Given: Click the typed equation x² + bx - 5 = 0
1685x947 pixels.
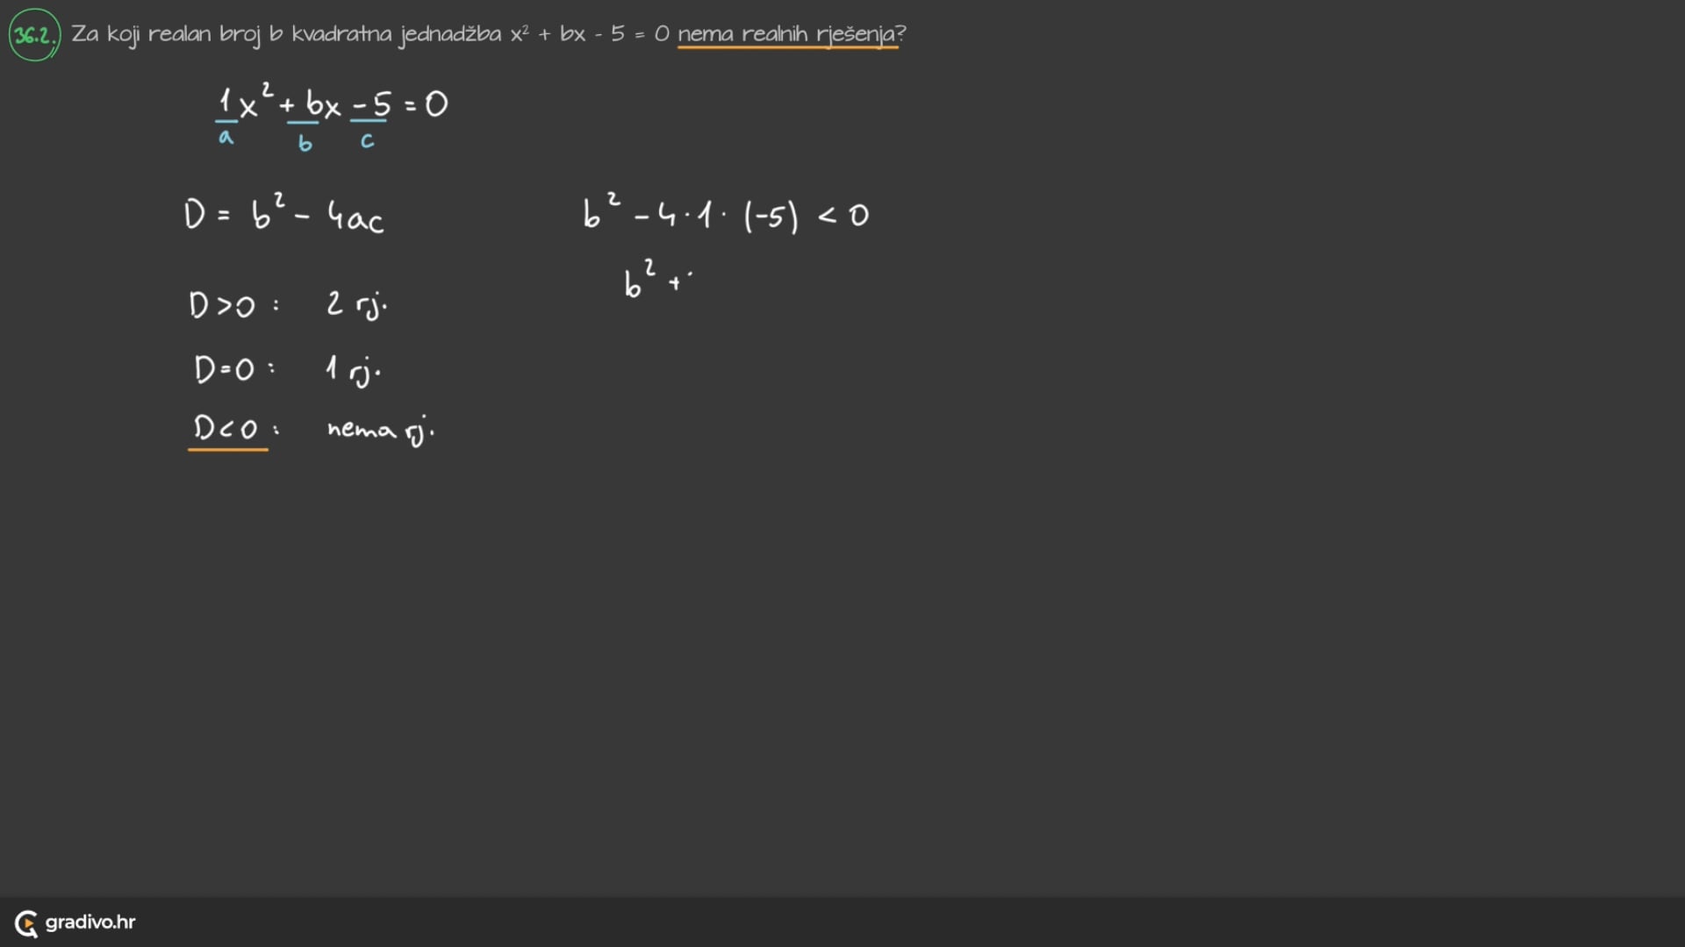Looking at the screenshot, I should [589, 34].
